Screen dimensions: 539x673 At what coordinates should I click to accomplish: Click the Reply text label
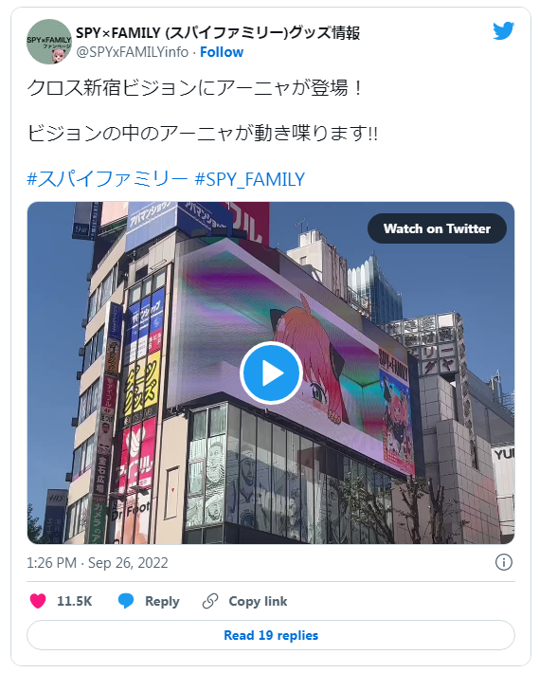[x=162, y=601]
